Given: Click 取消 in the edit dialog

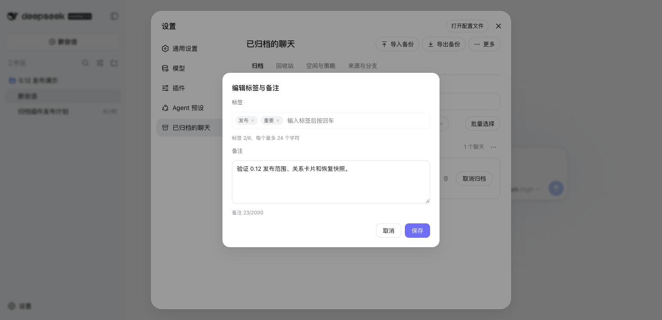Looking at the screenshot, I should [x=389, y=231].
